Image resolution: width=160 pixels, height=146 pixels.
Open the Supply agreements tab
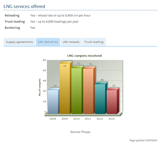pos(20,42)
